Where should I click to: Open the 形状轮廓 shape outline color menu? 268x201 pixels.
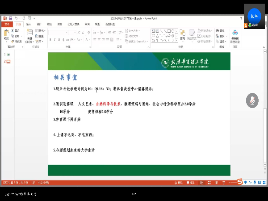point(205,36)
